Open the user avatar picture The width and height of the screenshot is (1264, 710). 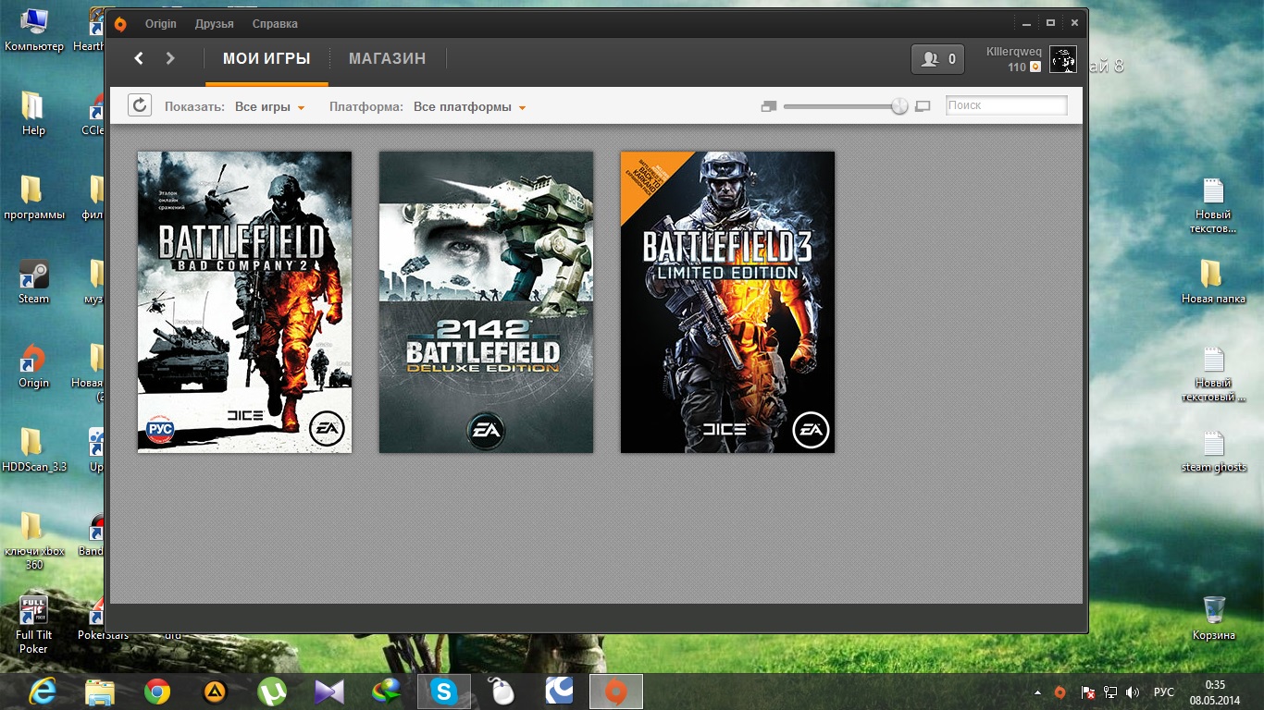tap(1063, 59)
